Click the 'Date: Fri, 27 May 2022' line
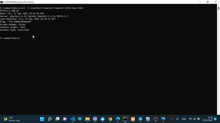 click(22, 14)
